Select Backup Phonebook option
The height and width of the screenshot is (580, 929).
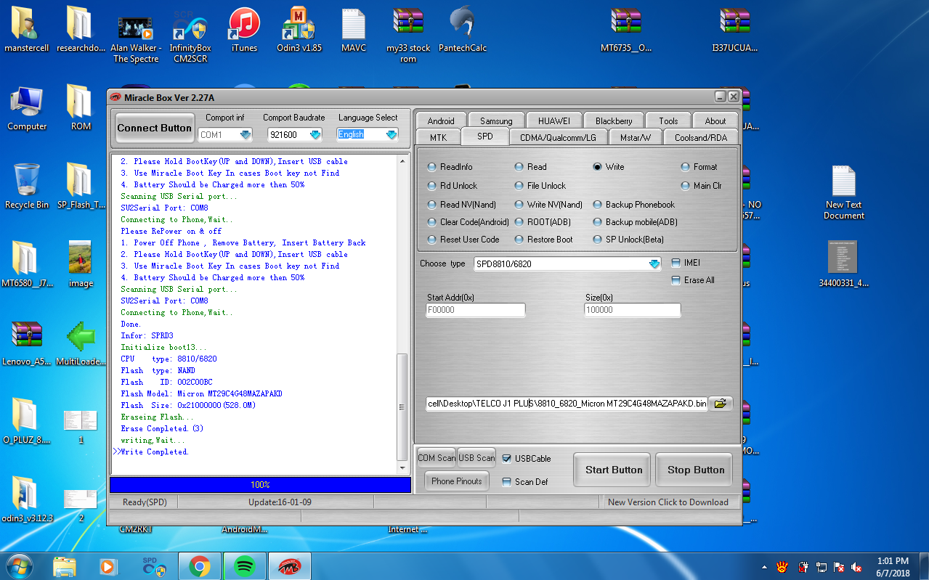[634, 205]
